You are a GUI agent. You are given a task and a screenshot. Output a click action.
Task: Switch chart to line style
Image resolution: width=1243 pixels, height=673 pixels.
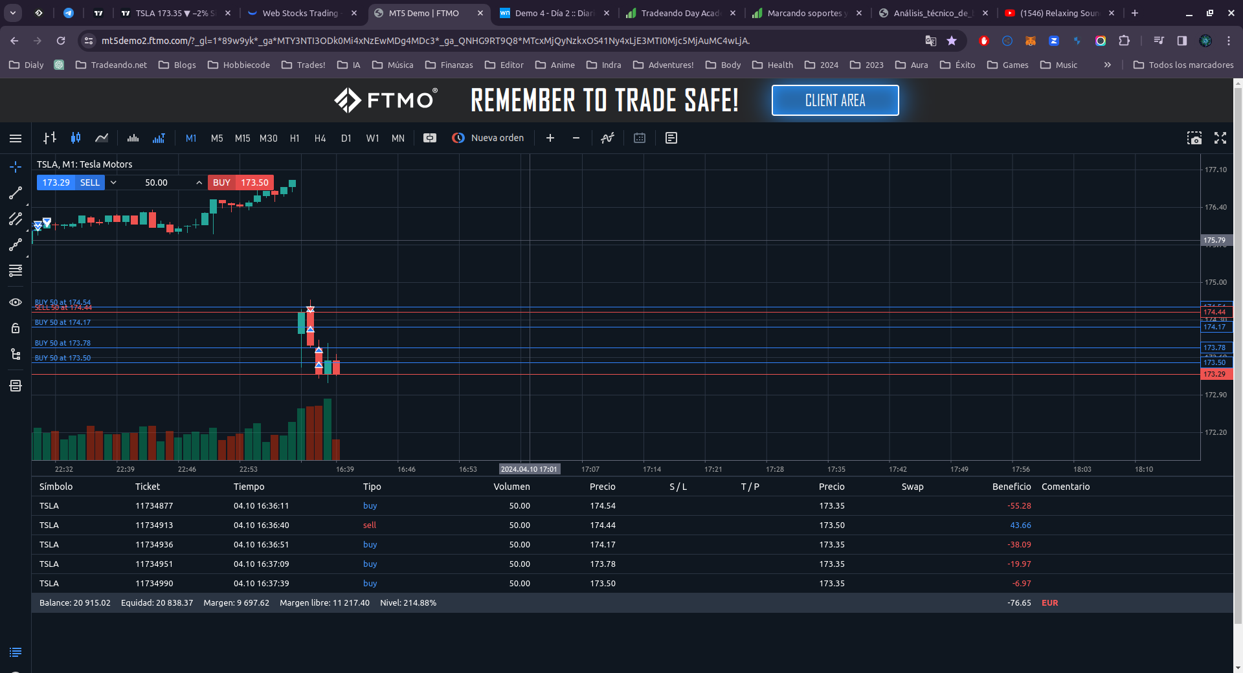(102, 138)
